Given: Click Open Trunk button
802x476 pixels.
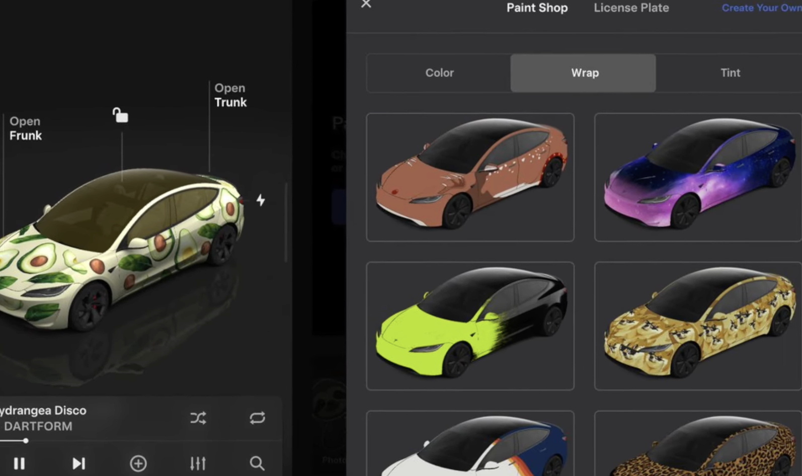Looking at the screenshot, I should pyautogui.click(x=230, y=95).
